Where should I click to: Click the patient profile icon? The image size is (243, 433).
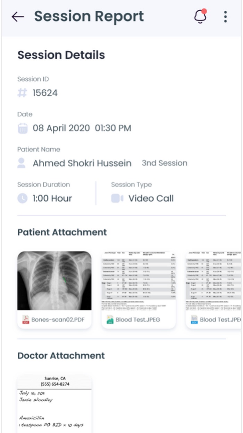coord(22,162)
